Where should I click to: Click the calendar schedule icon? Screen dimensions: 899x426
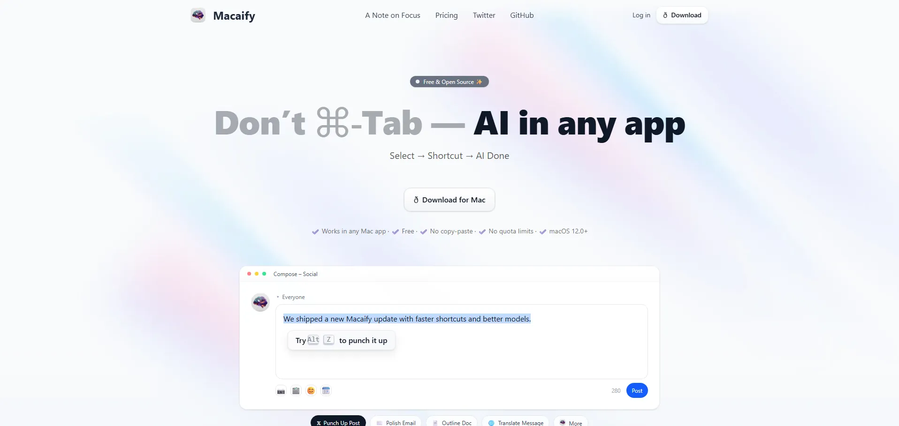click(326, 391)
